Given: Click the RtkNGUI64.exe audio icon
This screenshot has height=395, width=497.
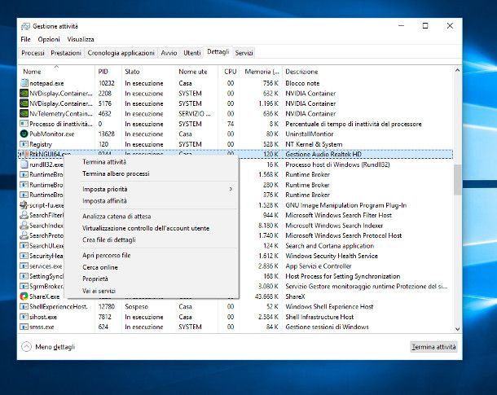Looking at the screenshot, I should [24, 154].
